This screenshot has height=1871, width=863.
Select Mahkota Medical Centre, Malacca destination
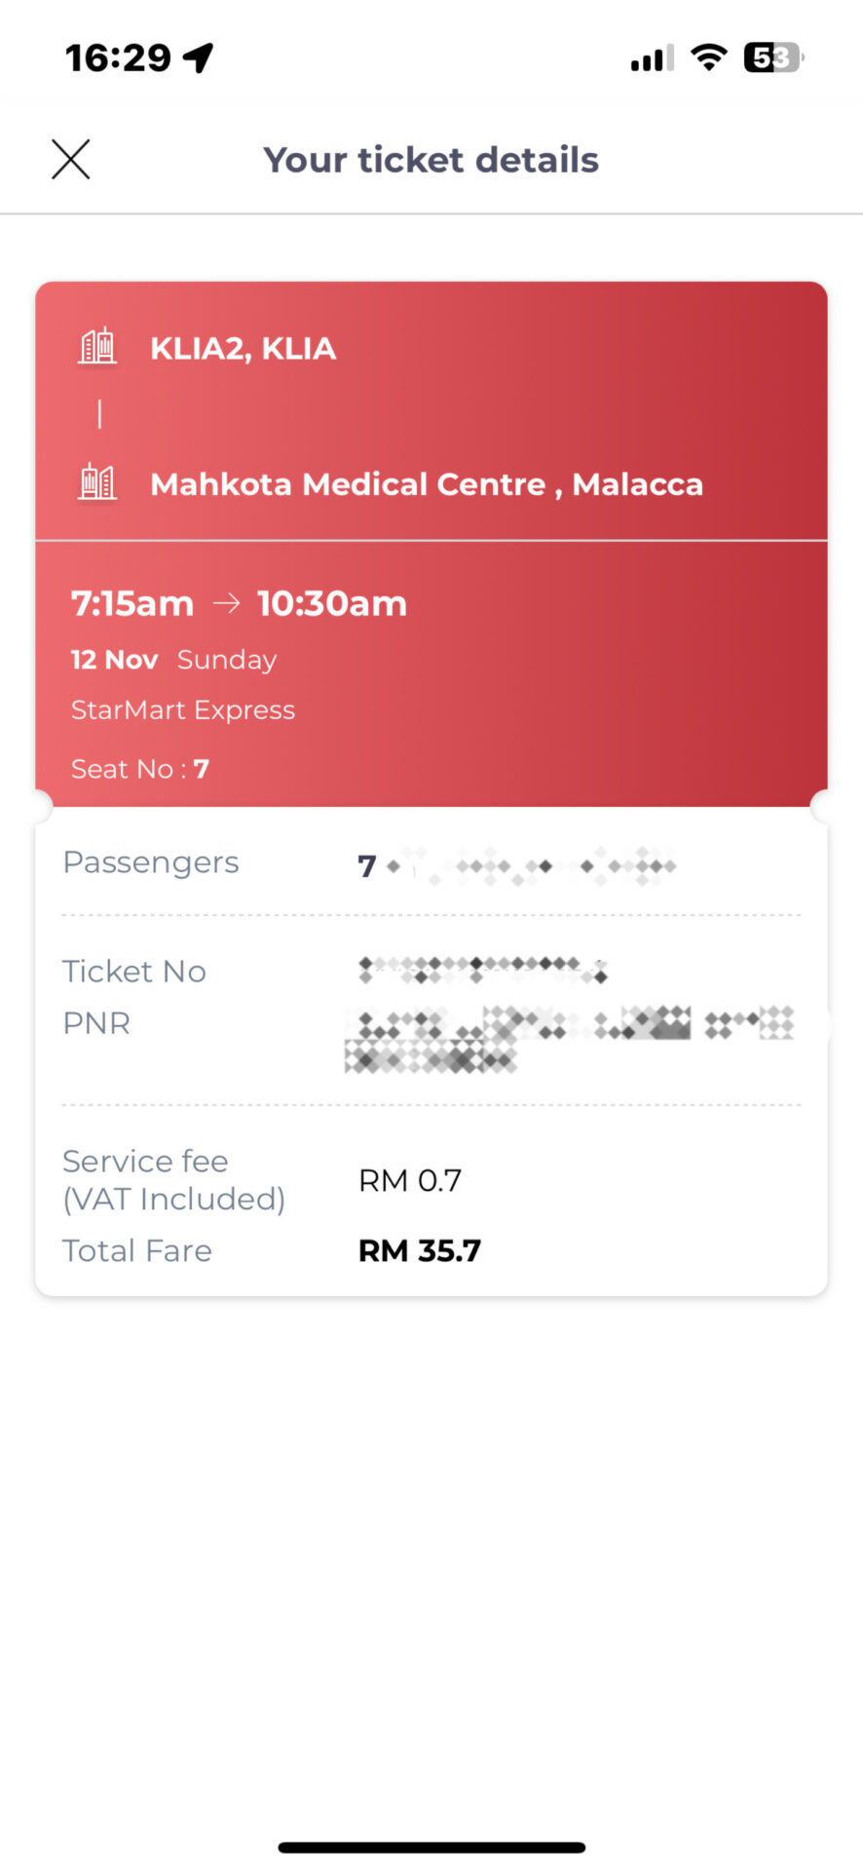[x=426, y=484]
